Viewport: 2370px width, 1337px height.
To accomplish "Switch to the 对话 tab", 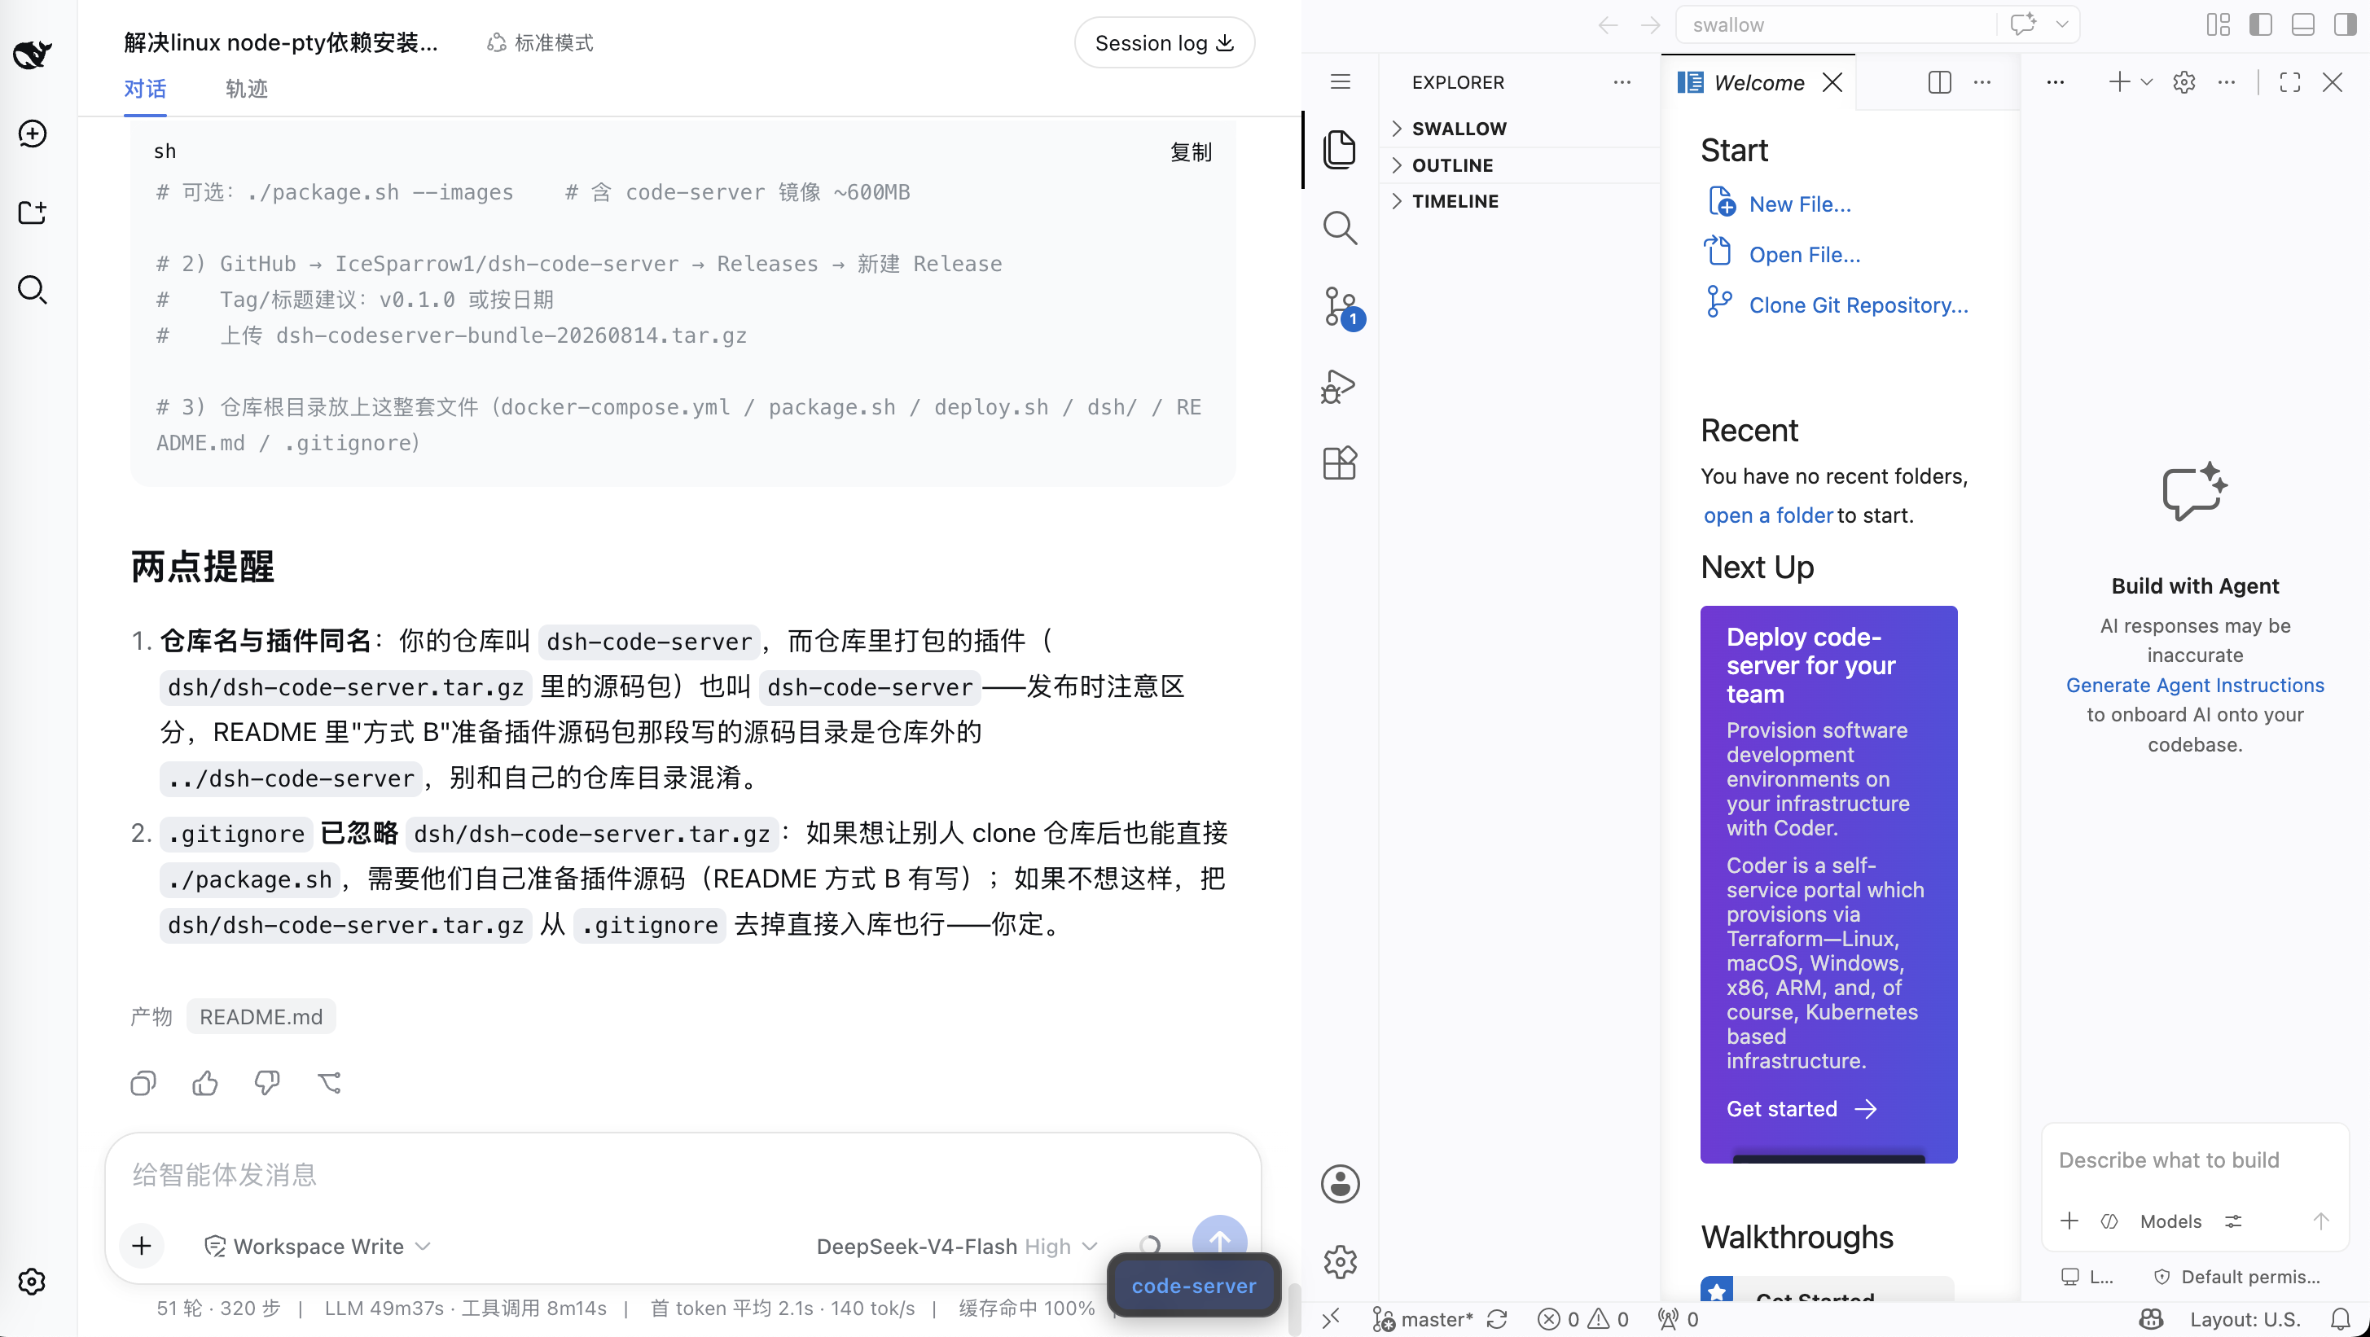I will [x=145, y=88].
